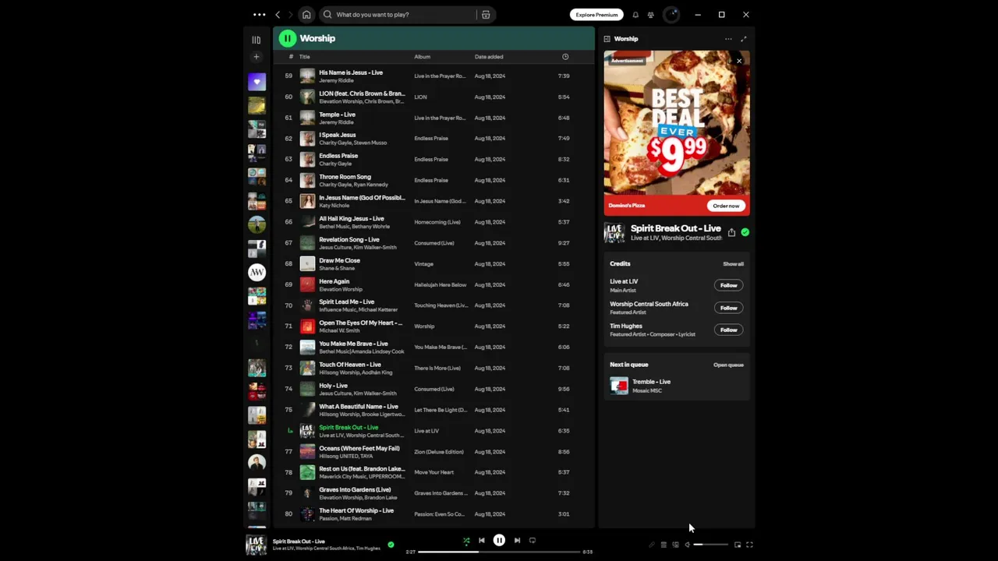Viewport: 998px width, 561px height.
Task: Follow Tim Hughes
Action: click(728, 330)
